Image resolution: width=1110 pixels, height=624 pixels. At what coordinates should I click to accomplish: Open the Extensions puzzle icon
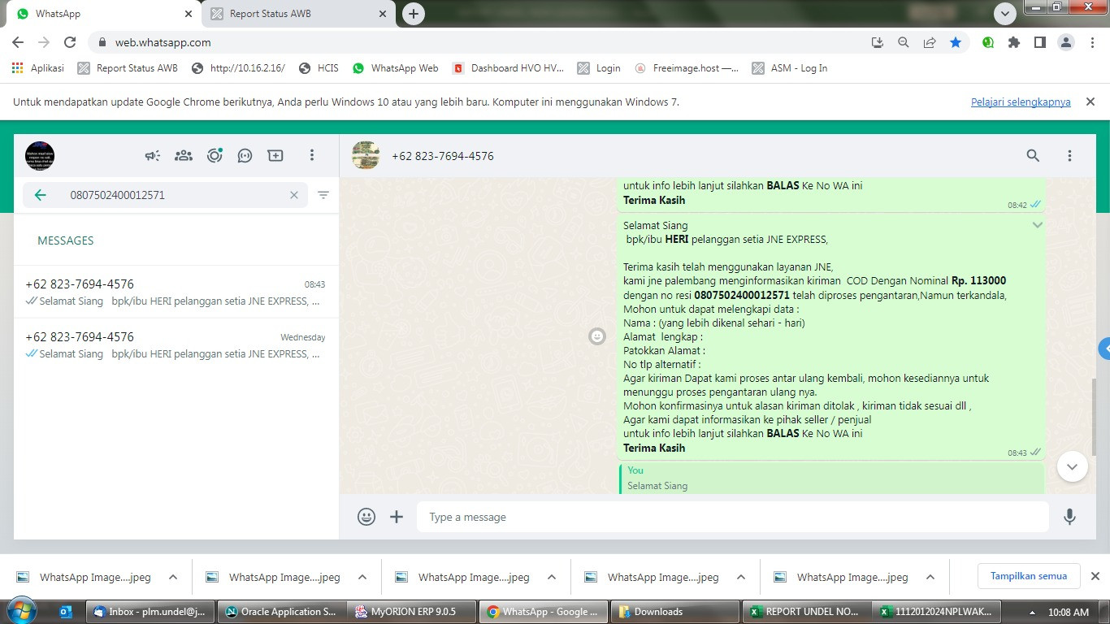click(1014, 42)
